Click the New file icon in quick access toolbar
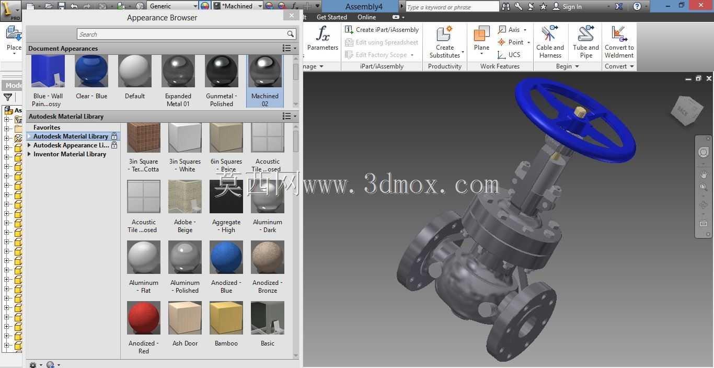 tap(31, 6)
